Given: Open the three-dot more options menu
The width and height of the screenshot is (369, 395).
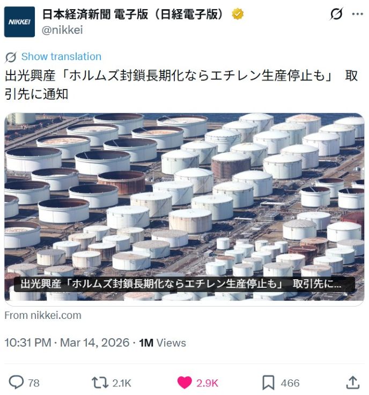Looking at the screenshot, I should coord(357,14).
